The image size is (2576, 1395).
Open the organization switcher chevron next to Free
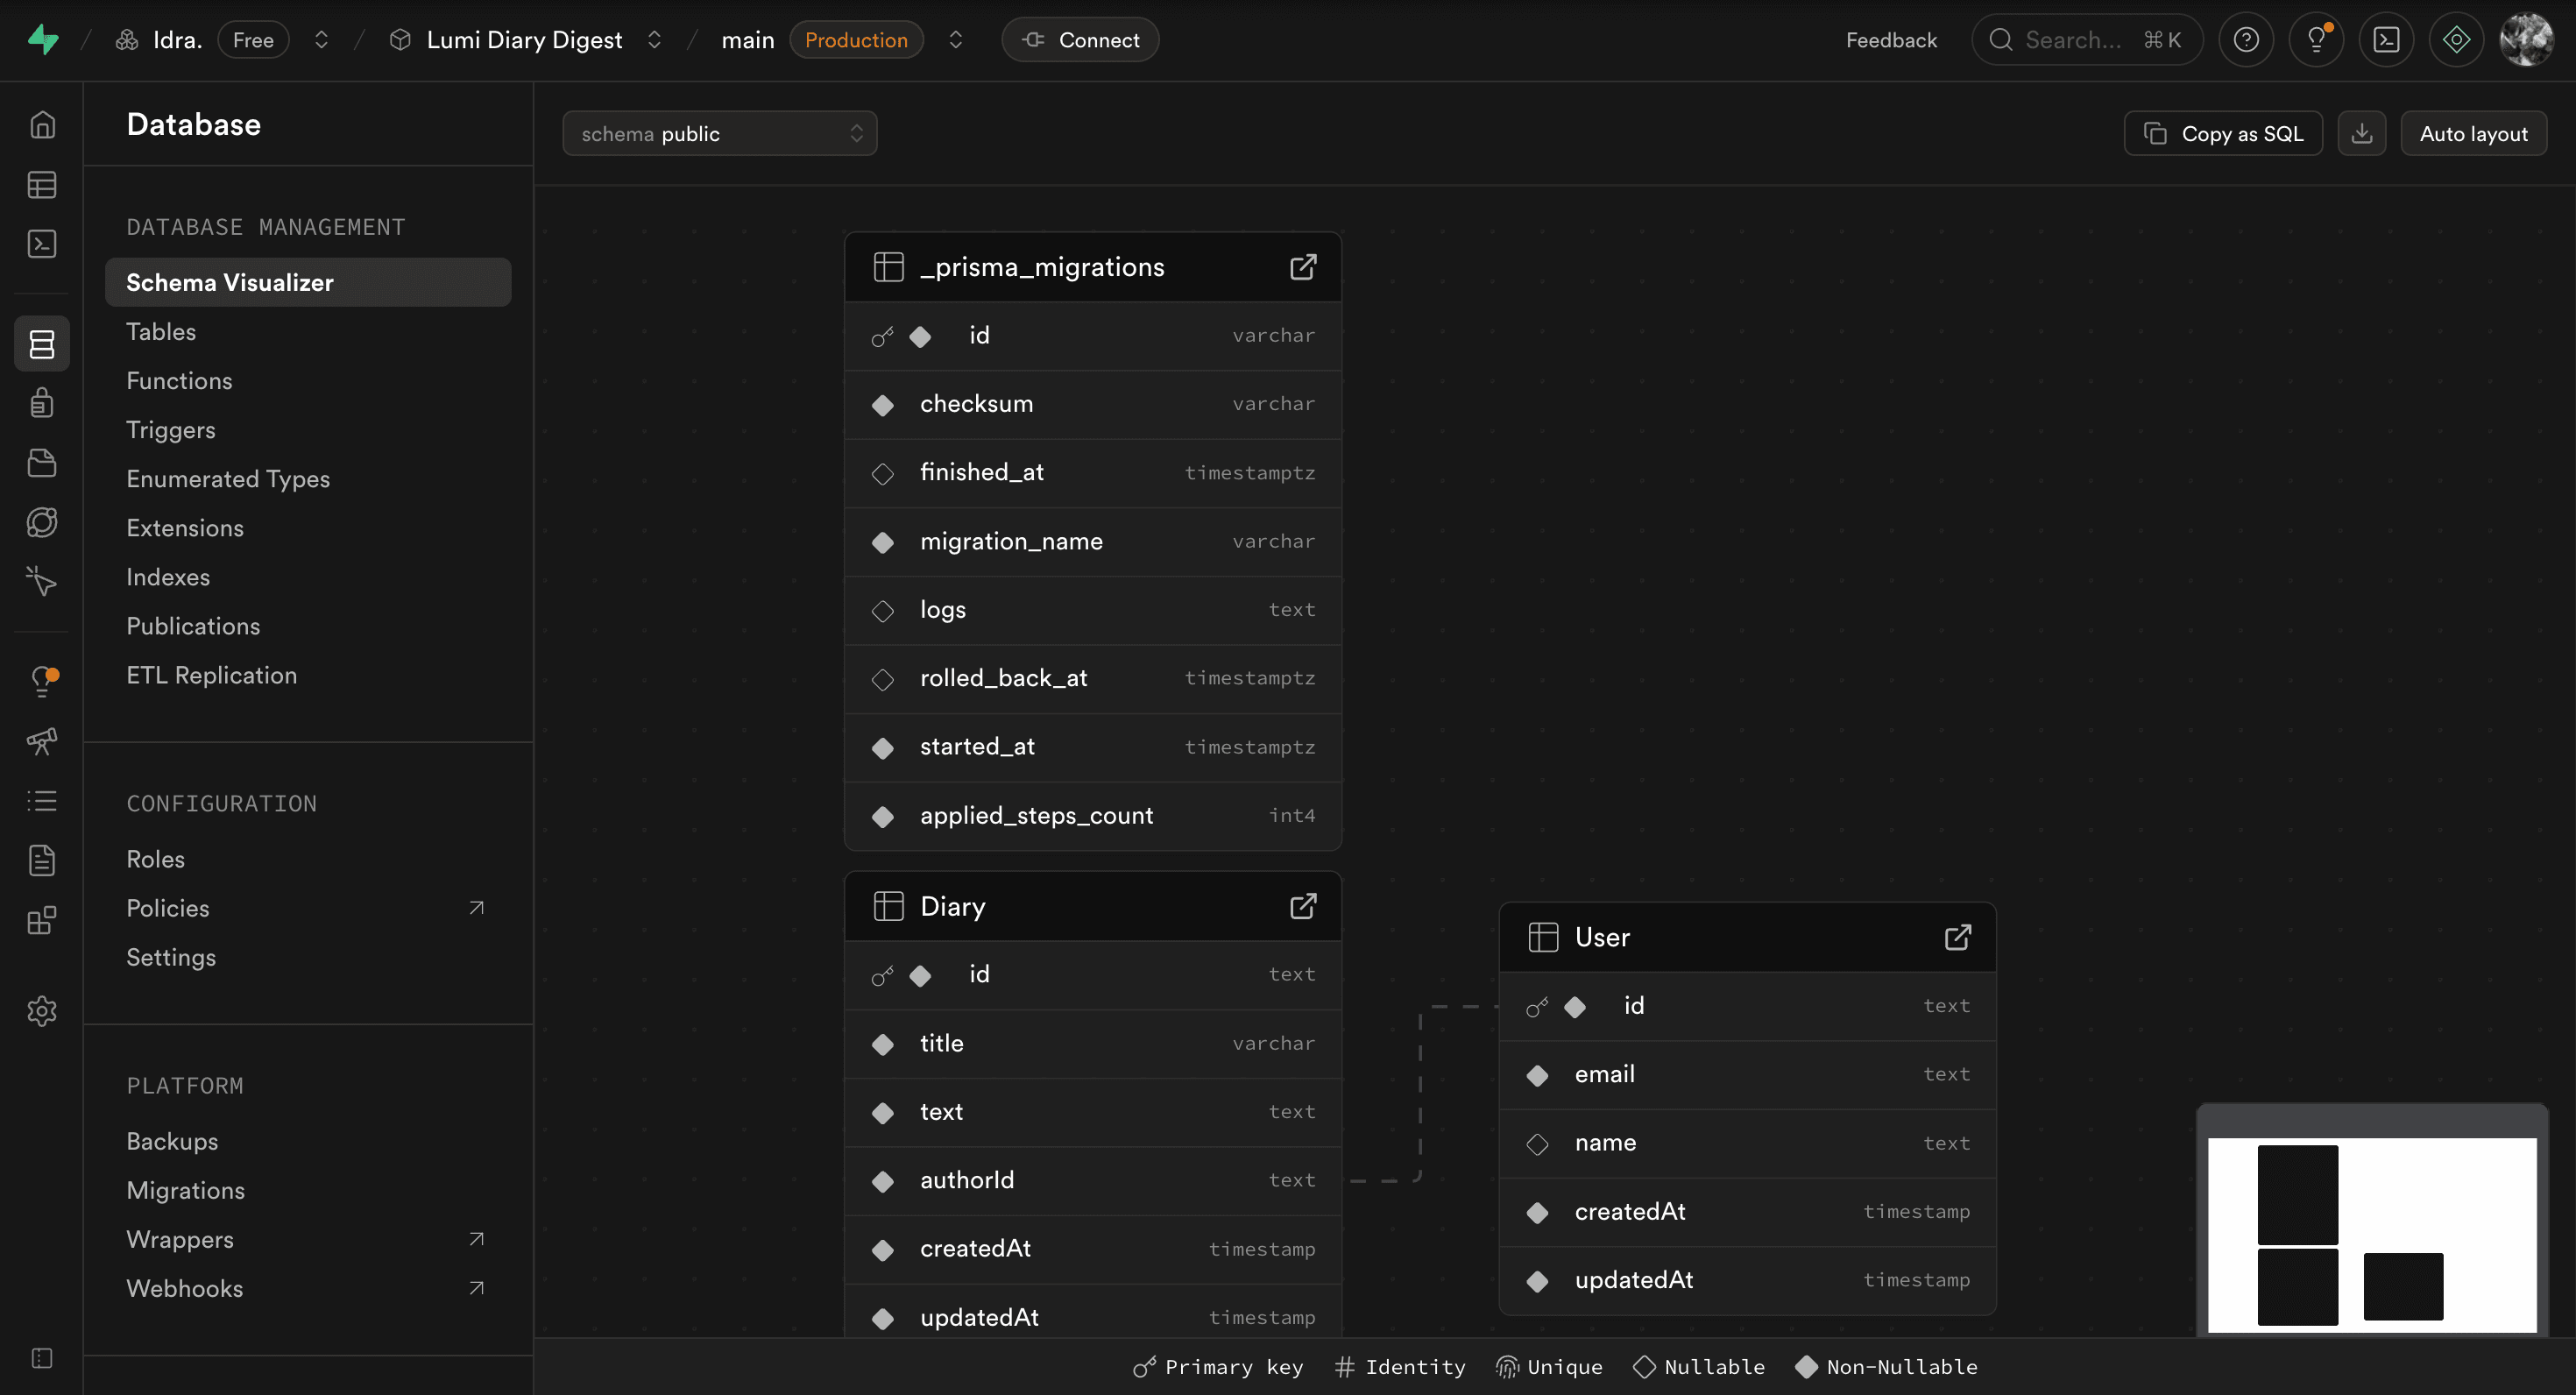pos(321,40)
